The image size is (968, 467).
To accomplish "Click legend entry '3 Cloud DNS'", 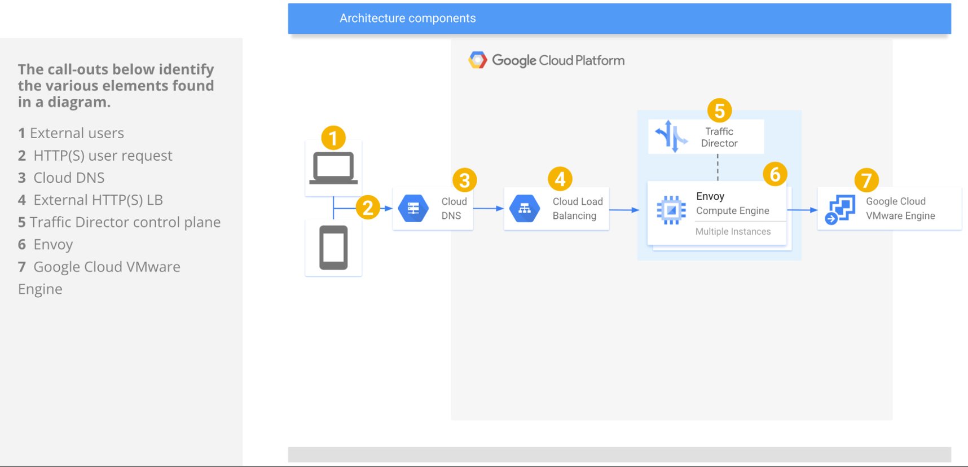I will point(61,178).
